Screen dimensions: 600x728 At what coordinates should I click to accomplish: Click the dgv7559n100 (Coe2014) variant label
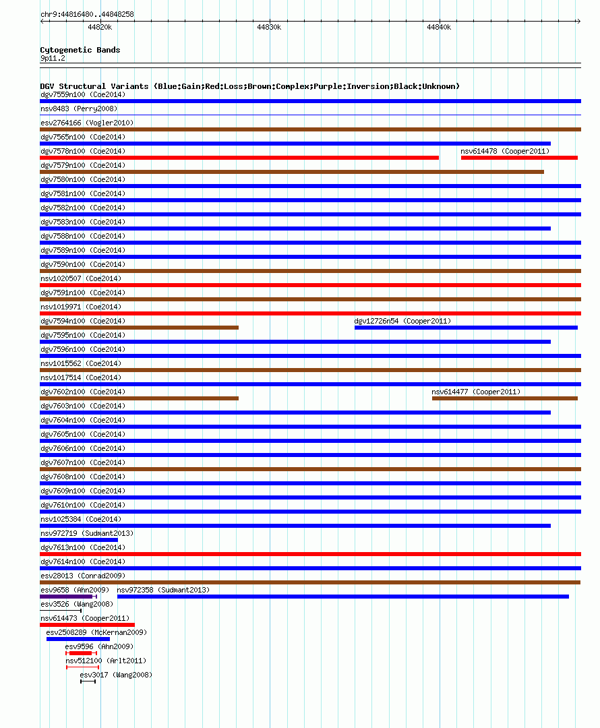[x=83, y=95]
